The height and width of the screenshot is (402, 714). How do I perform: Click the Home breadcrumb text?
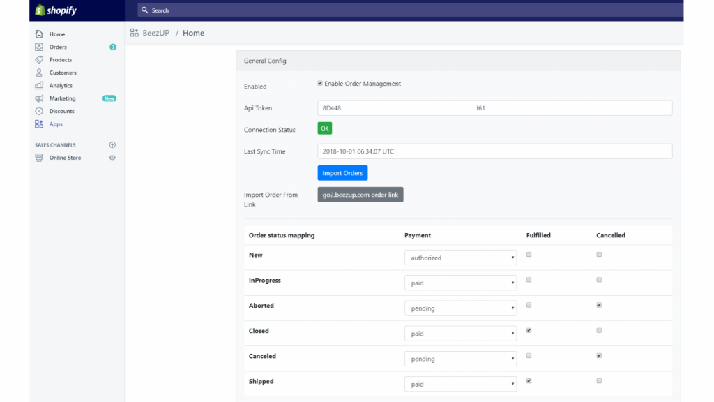(x=194, y=33)
